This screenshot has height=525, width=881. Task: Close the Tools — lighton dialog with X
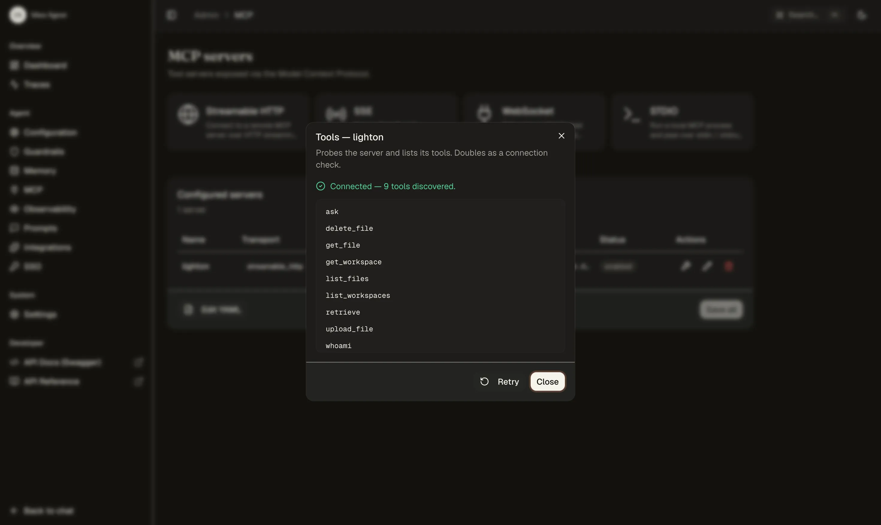[x=561, y=136]
